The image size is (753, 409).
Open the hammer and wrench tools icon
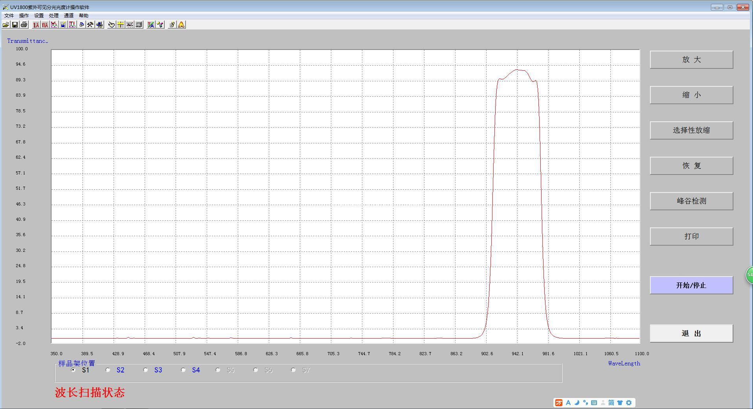point(90,25)
